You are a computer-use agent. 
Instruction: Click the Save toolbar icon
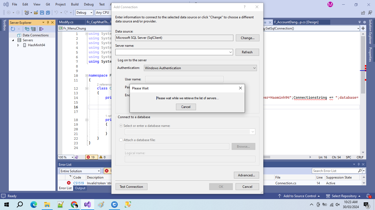[x=42, y=13]
